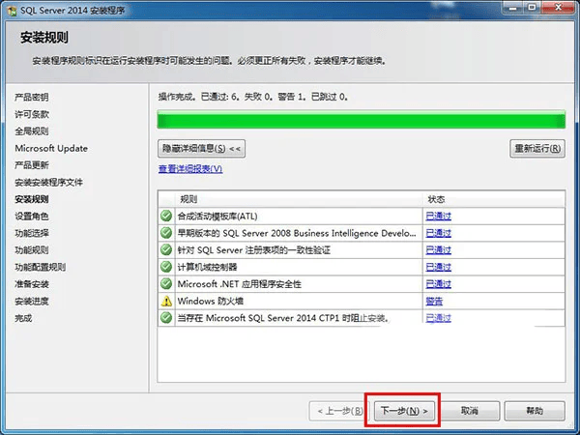Click rule text 早期版本的 SQL Server 2008 Business Intelligence

[x=297, y=233]
